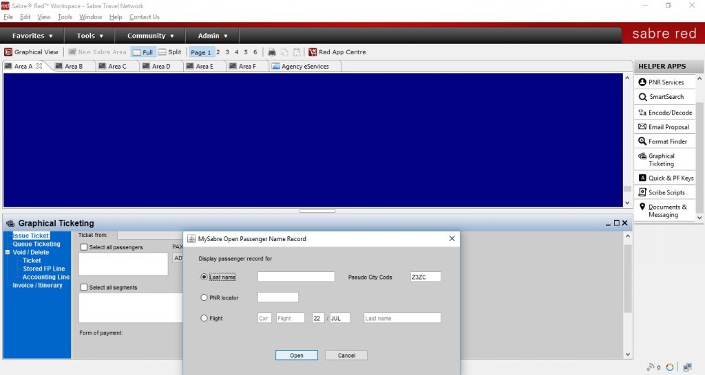Image resolution: width=705 pixels, height=375 pixels.
Task: Select the PNR locator radio button
Action: (x=204, y=297)
